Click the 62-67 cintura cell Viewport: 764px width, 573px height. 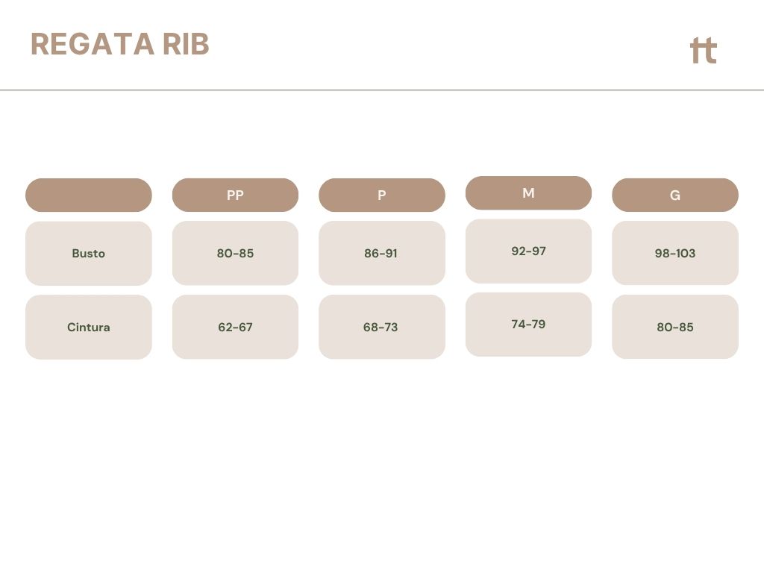pyautogui.click(x=235, y=327)
